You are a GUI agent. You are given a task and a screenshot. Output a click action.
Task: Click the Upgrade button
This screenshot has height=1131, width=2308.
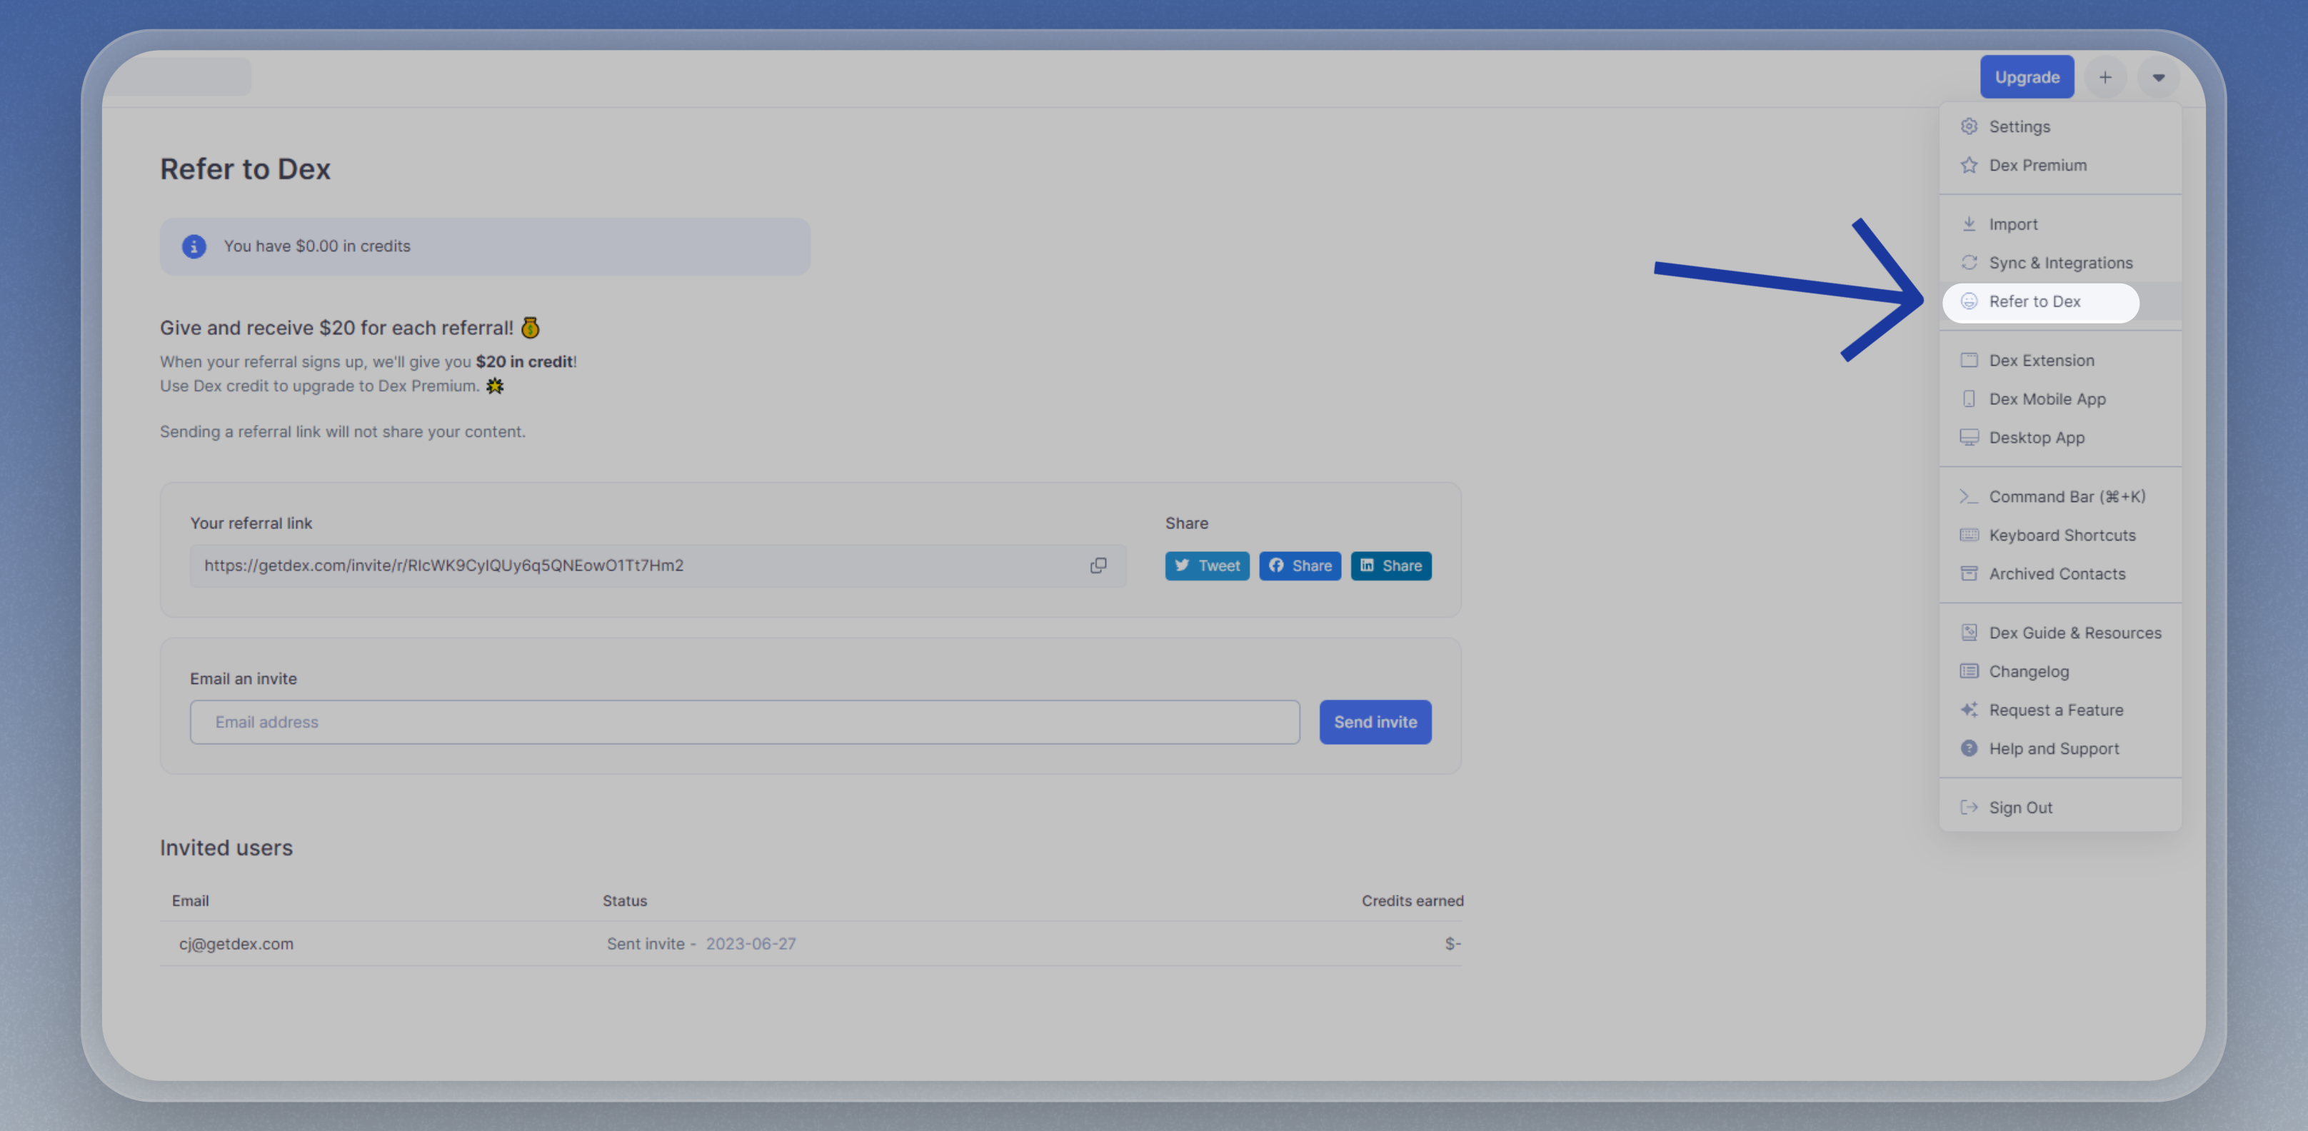point(2026,77)
